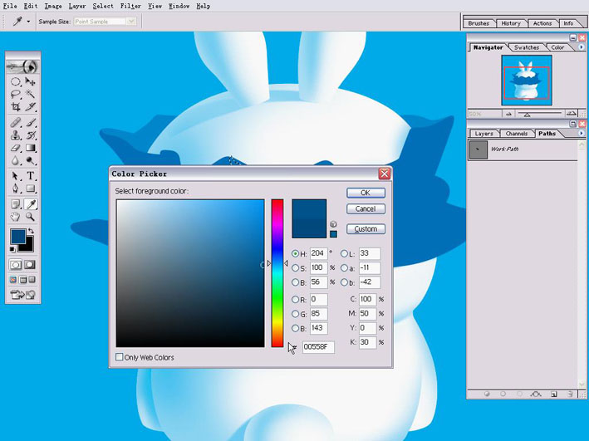This screenshot has width=589, height=441.
Task: Open Navigator panel flyout menu arrow
Action: (x=582, y=47)
